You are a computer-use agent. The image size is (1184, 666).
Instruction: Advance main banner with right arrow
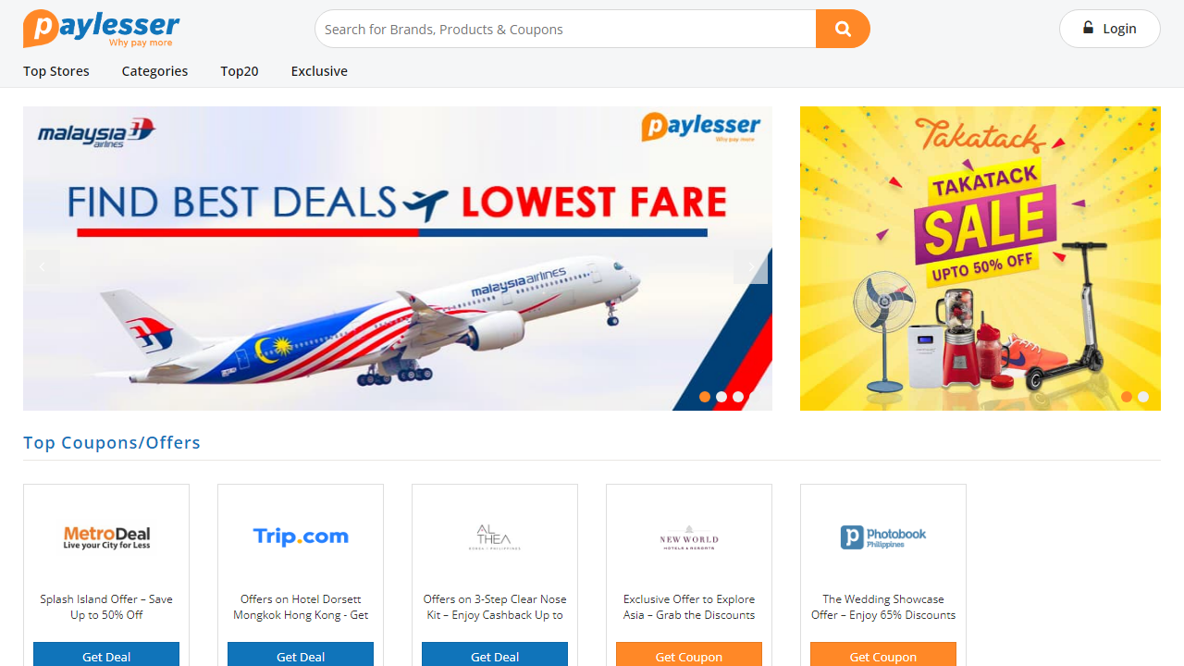pyautogui.click(x=750, y=266)
